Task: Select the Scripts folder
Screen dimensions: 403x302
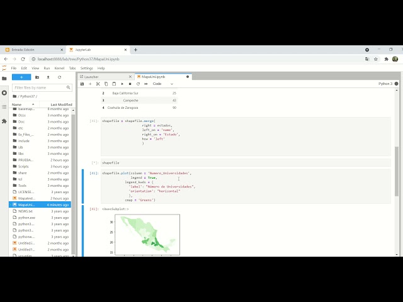Action: click(40, 166)
